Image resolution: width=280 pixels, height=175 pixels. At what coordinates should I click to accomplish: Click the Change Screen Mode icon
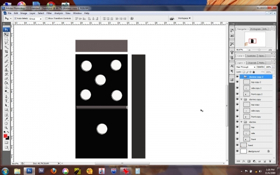pyautogui.click(x=6, y=147)
